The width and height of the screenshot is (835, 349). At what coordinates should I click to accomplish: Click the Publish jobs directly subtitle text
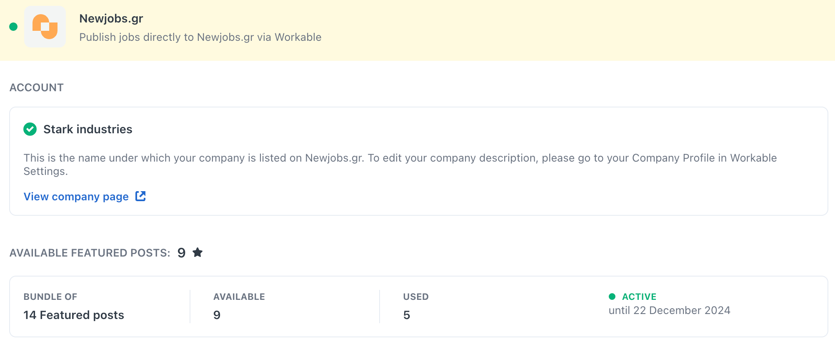200,37
